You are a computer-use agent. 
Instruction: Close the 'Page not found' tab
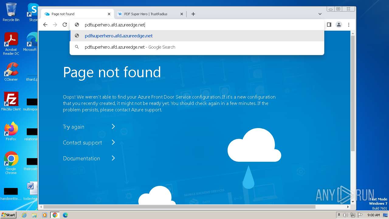(x=109, y=14)
